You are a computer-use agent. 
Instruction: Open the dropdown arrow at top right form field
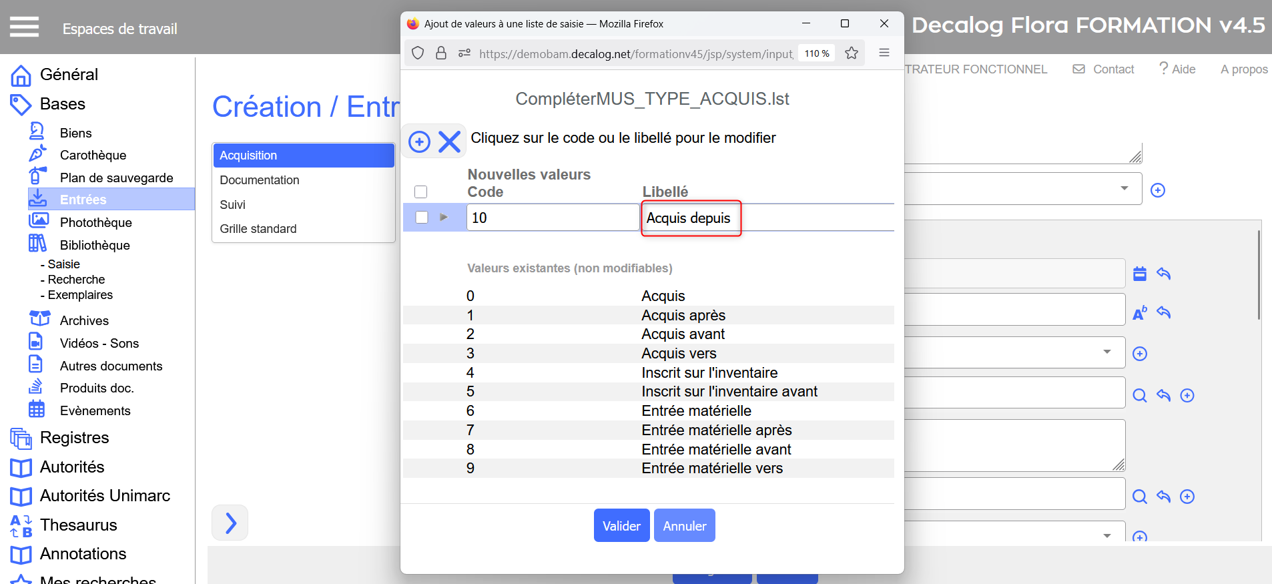point(1125,189)
